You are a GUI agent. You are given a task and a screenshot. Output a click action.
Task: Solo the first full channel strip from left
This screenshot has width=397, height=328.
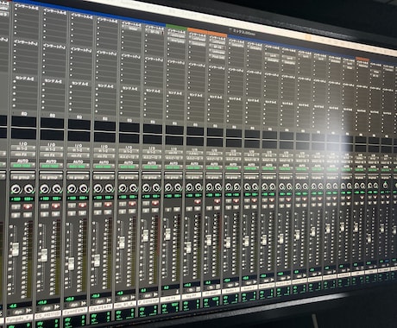[16, 215]
